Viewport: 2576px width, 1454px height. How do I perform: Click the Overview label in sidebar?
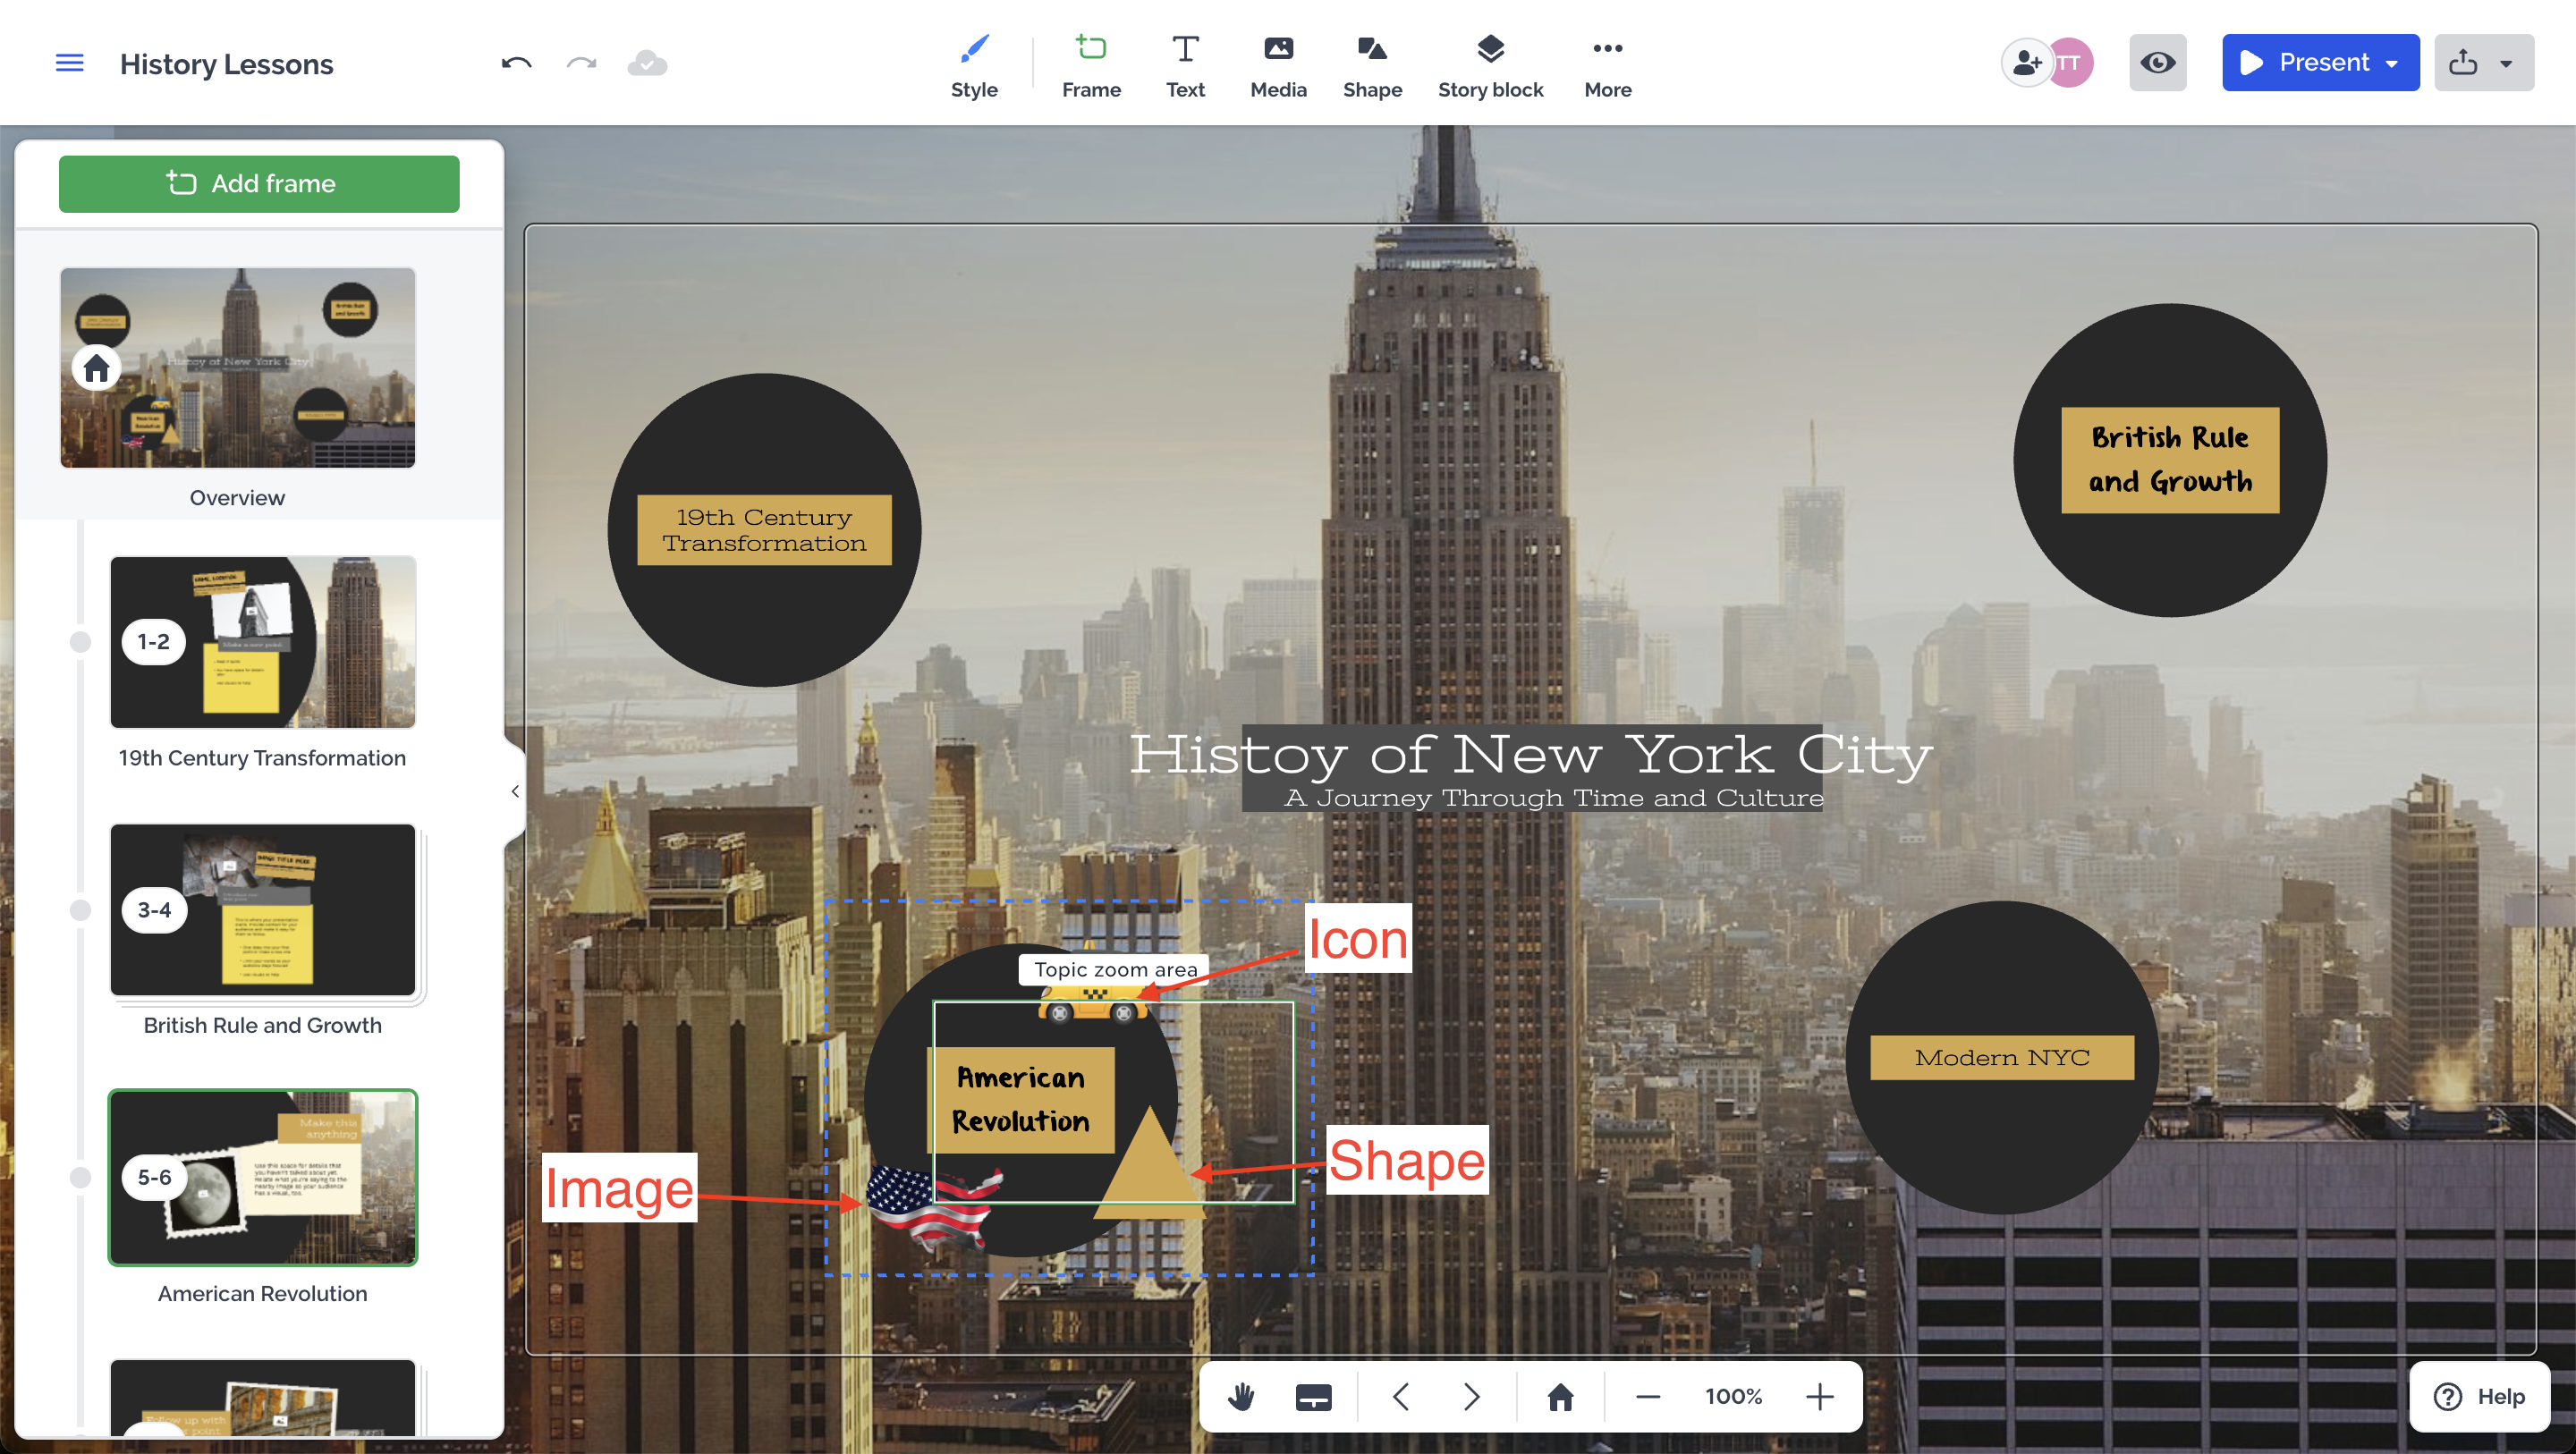[x=238, y=498]
